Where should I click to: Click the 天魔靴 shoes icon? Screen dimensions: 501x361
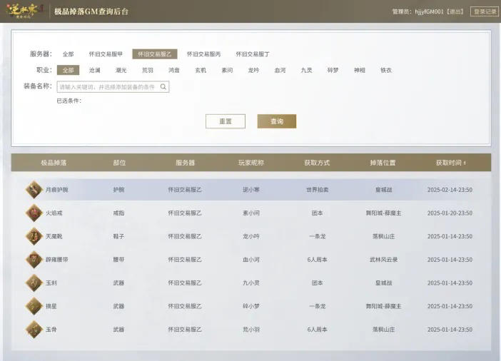pyautogui.click(x=34, y=236)
